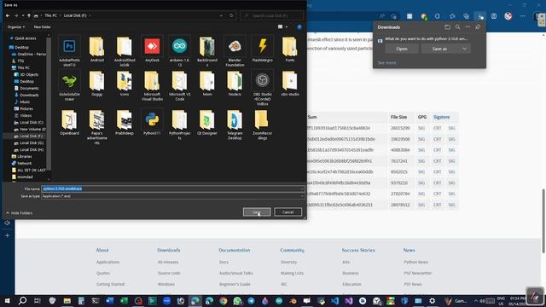Open PSF Newsletter footer link
The width and height of the screenshot is (546, 307).
point(417,273)
